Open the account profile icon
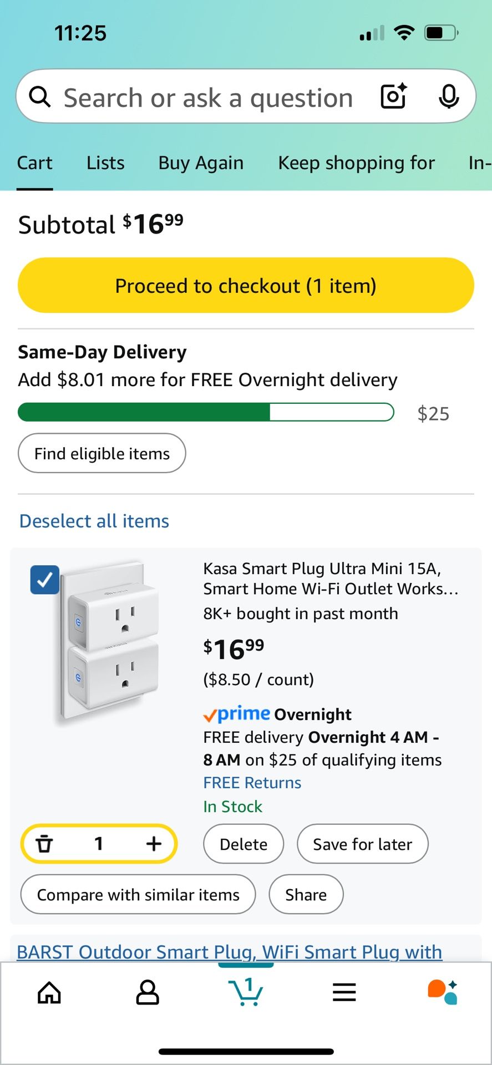The image size is (492, 1065). 148,992
